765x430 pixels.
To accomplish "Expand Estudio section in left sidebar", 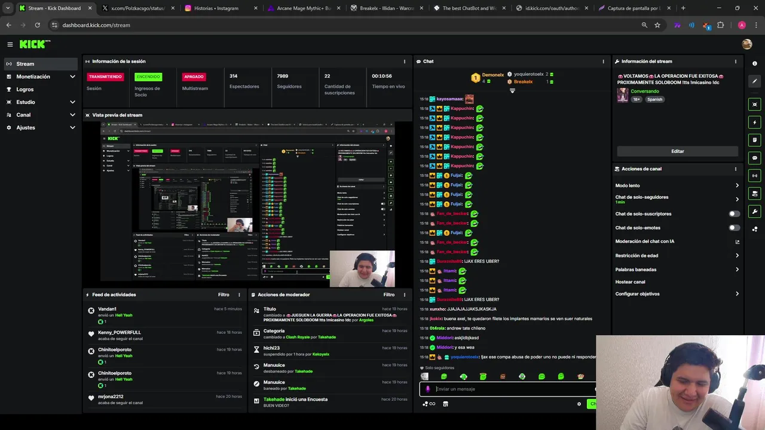I will (x=72, y=102).
